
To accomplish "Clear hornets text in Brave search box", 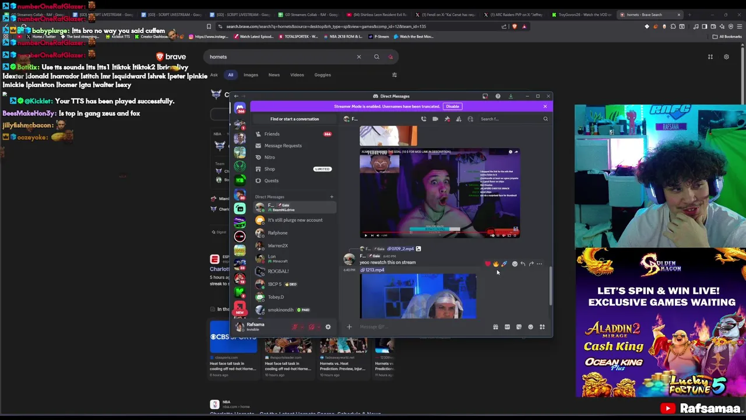I will 359,57.
